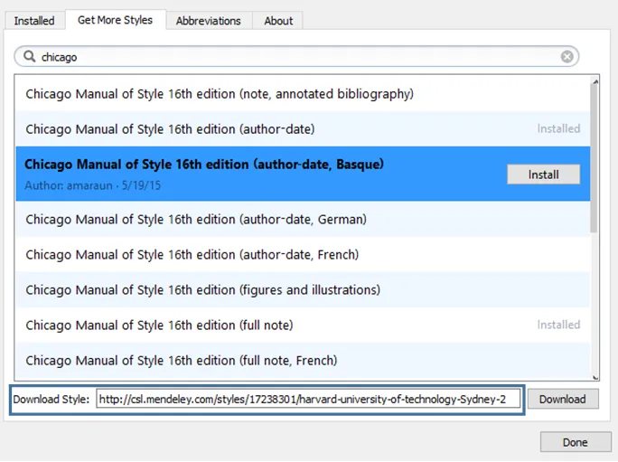Open the Abbreviations tab
This screenshot has height=462, width=618.
[209, 21]
